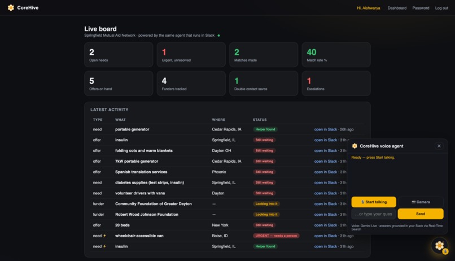The width and height of the screenshot is (455, 261).
Task: Click Community Foundation of Greater Dayton name
Action: [x=154, y=204]
